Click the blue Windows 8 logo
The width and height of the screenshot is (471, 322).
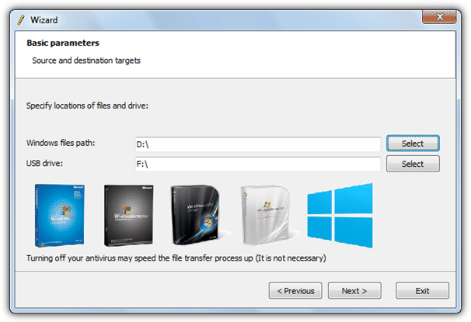(340, 213)
